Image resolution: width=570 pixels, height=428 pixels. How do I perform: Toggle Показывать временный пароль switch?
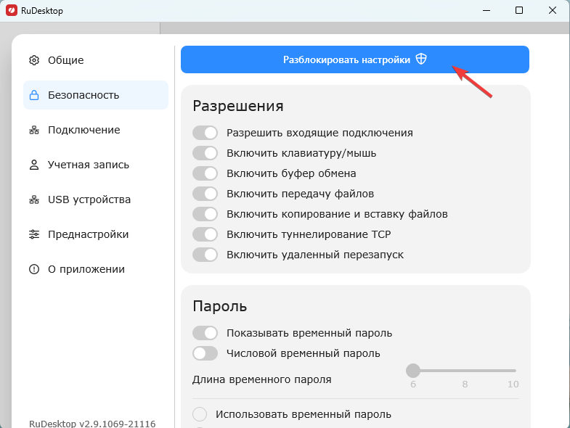(x=205, y=333)
